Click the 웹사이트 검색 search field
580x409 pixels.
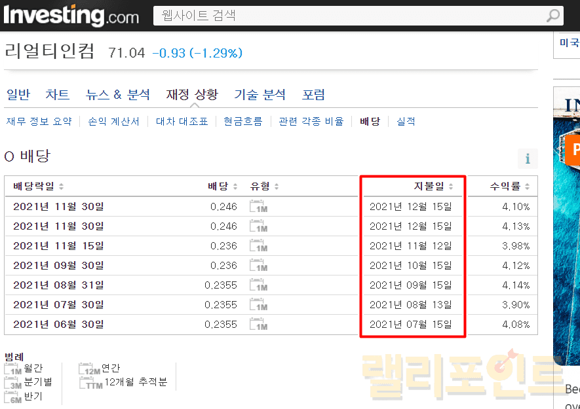coord(347,16)
